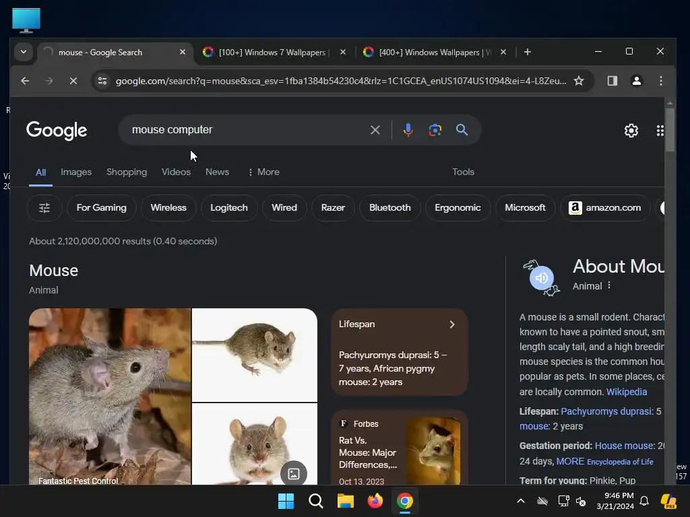690x517 pixels.
Task: Select the amazon.com filter chip
Action: (x=605, y=208)
